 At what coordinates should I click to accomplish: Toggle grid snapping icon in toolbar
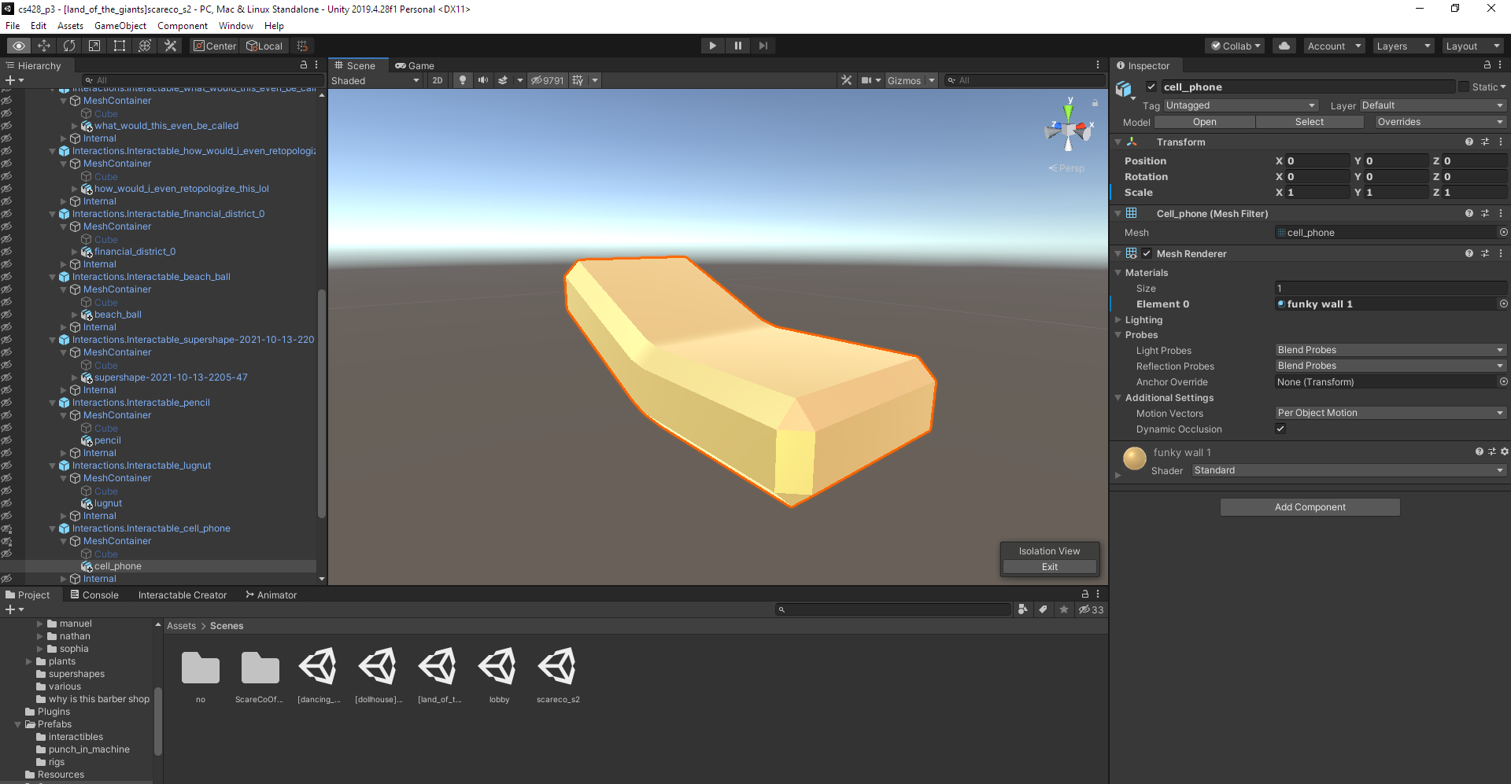click(x=302, y=46)
